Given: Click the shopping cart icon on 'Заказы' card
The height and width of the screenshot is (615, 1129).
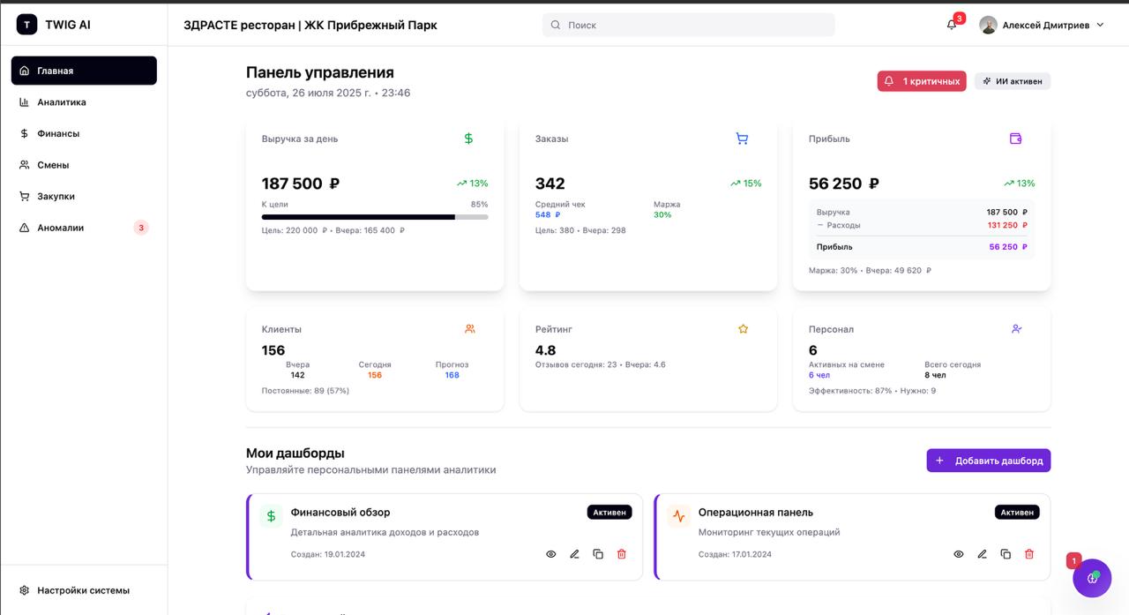Looking at the screenshot, I should tap(742, 139).
